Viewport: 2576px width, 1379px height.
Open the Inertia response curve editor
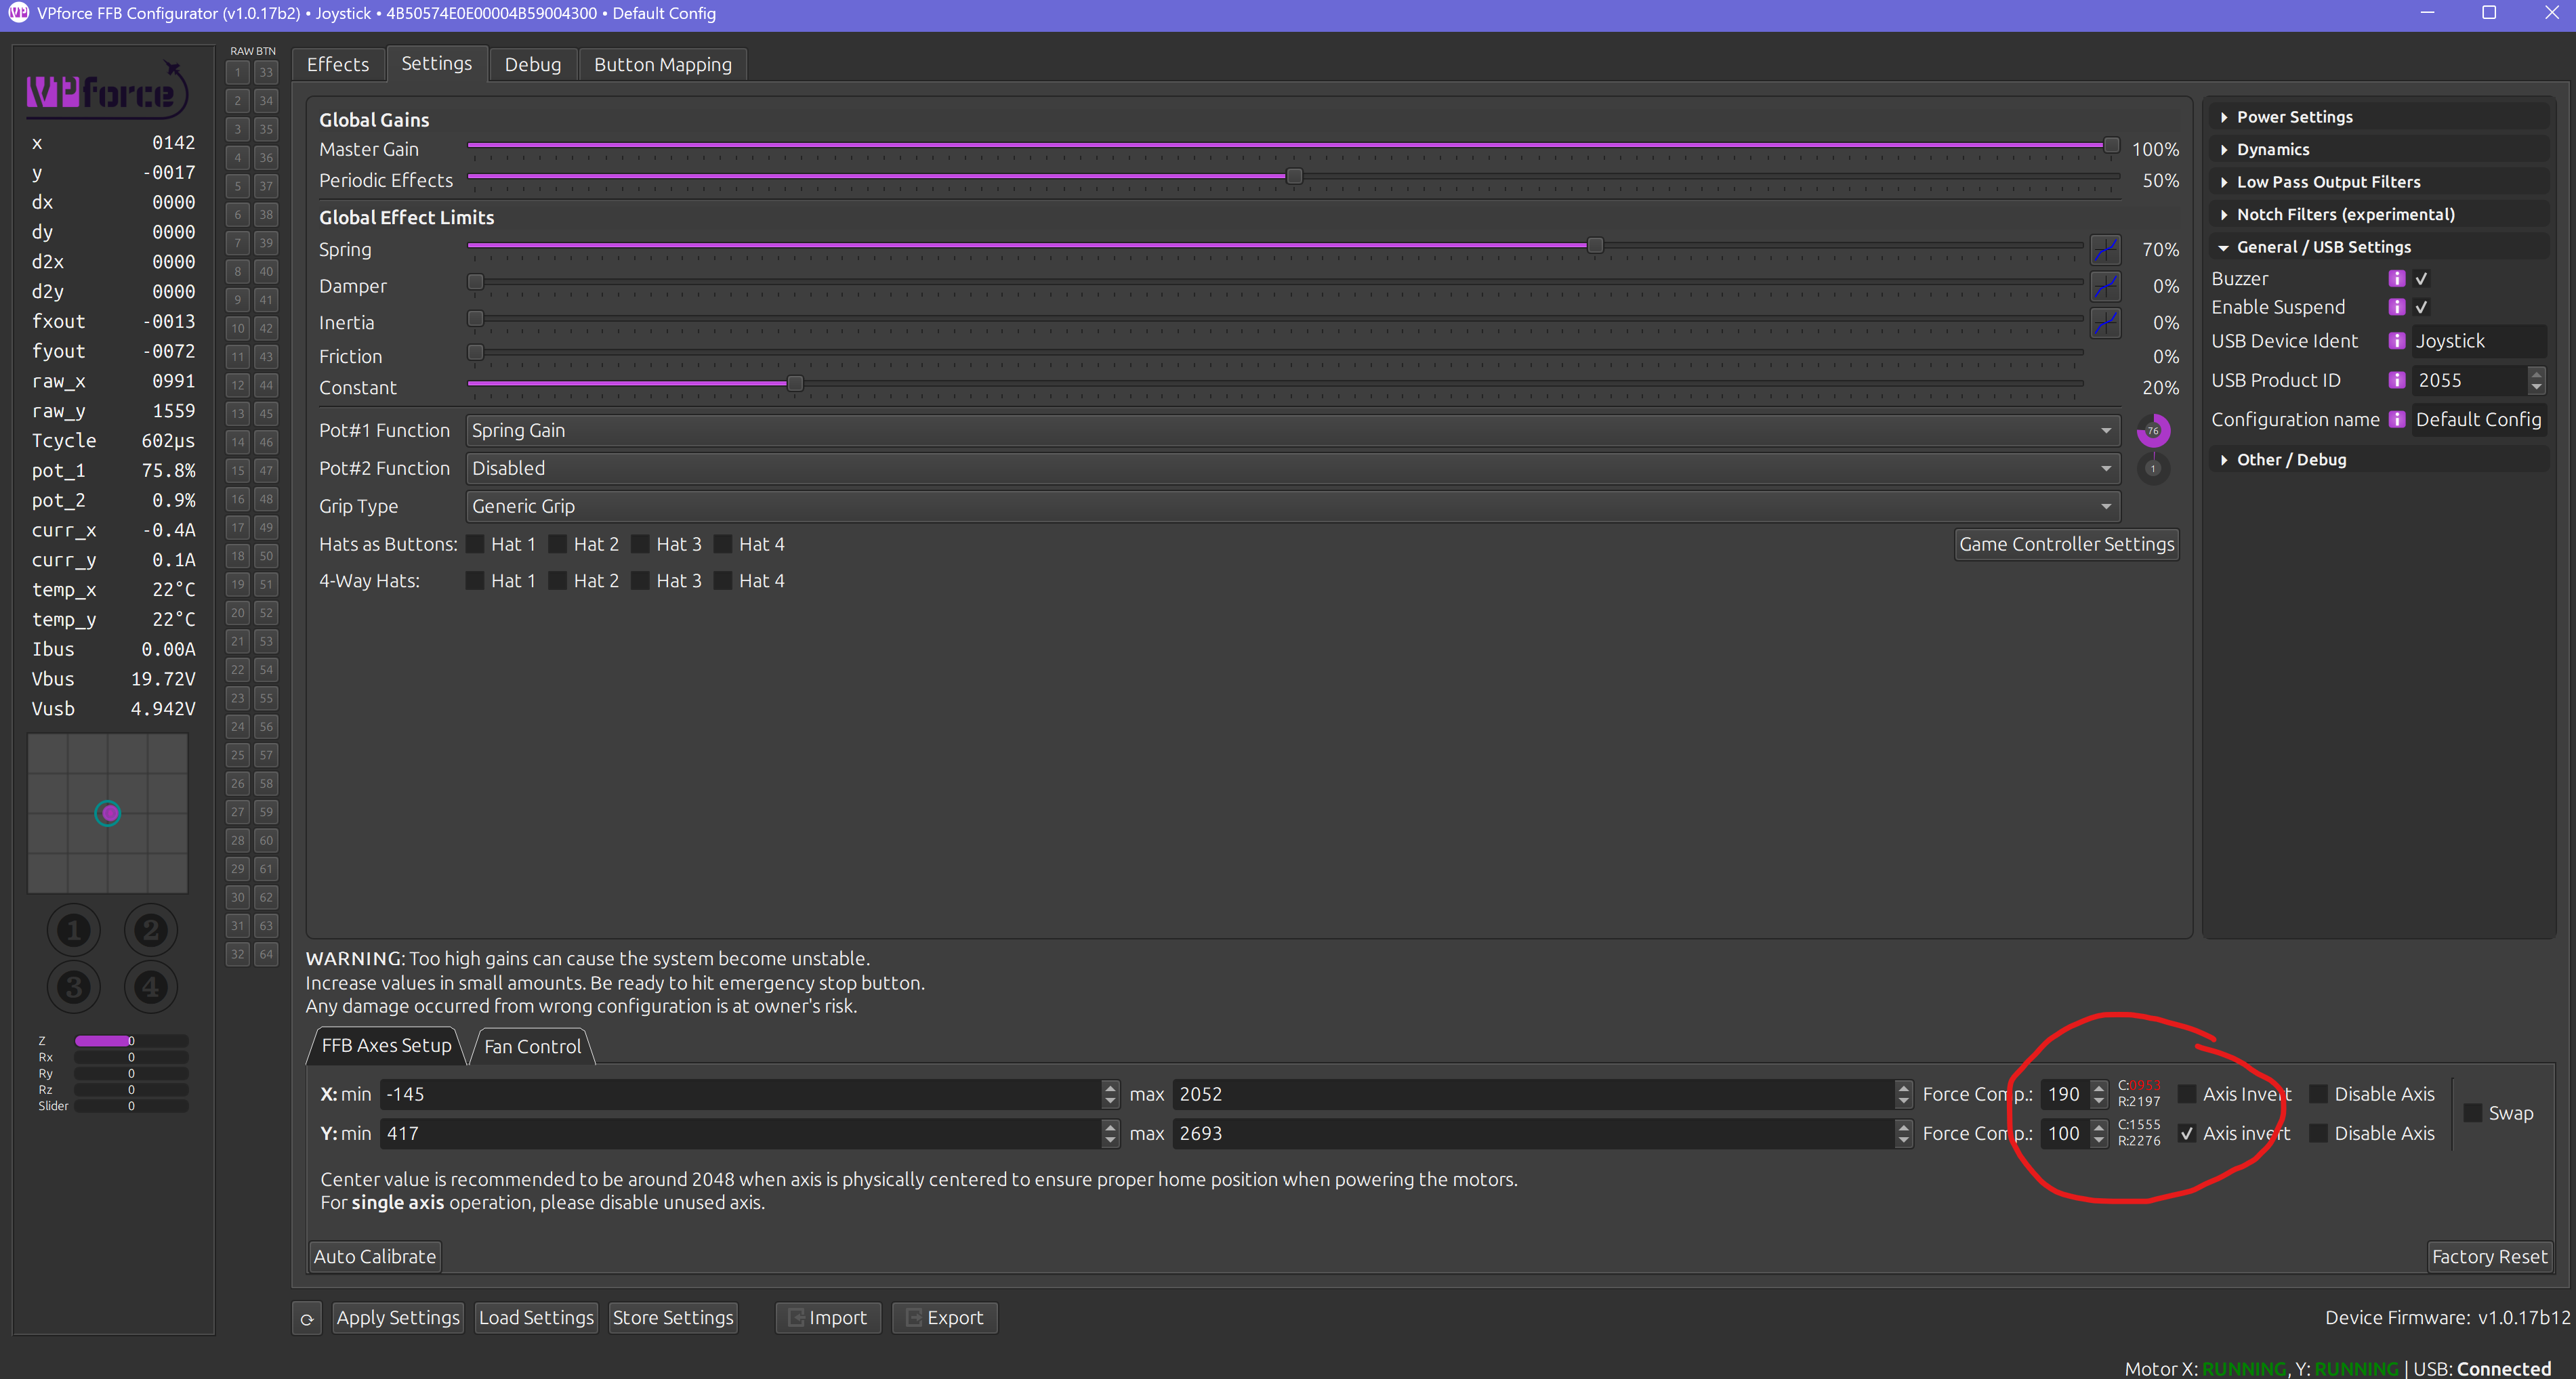pyautogui.click(x=2105, y=323)
